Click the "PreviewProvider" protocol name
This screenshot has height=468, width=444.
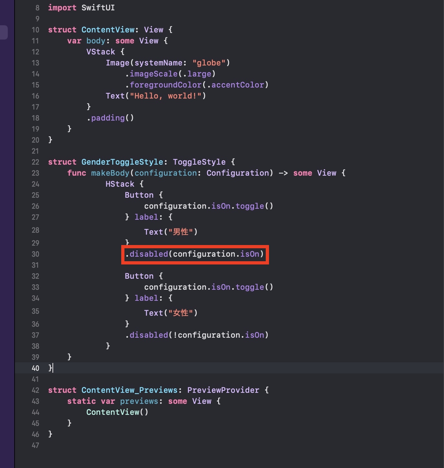223,390
